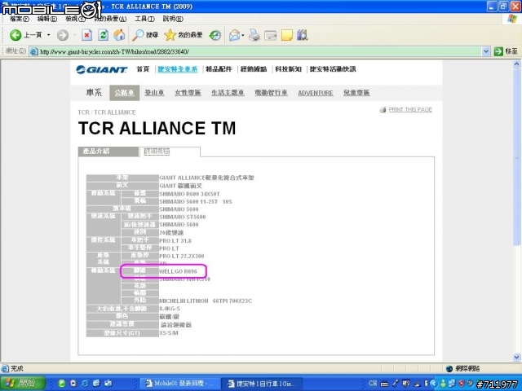
Task: Print page with printer toolbar icon
Action: coord(254,35)
